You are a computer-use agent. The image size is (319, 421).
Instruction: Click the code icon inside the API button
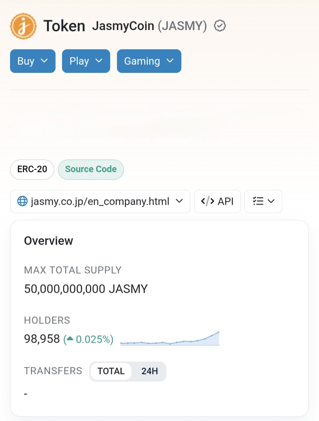coord(206,201)
